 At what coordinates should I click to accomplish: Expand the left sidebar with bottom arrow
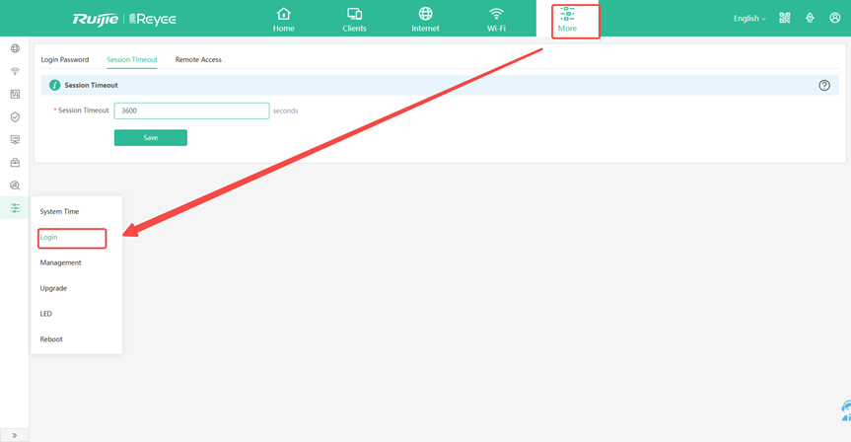[14, 435]
